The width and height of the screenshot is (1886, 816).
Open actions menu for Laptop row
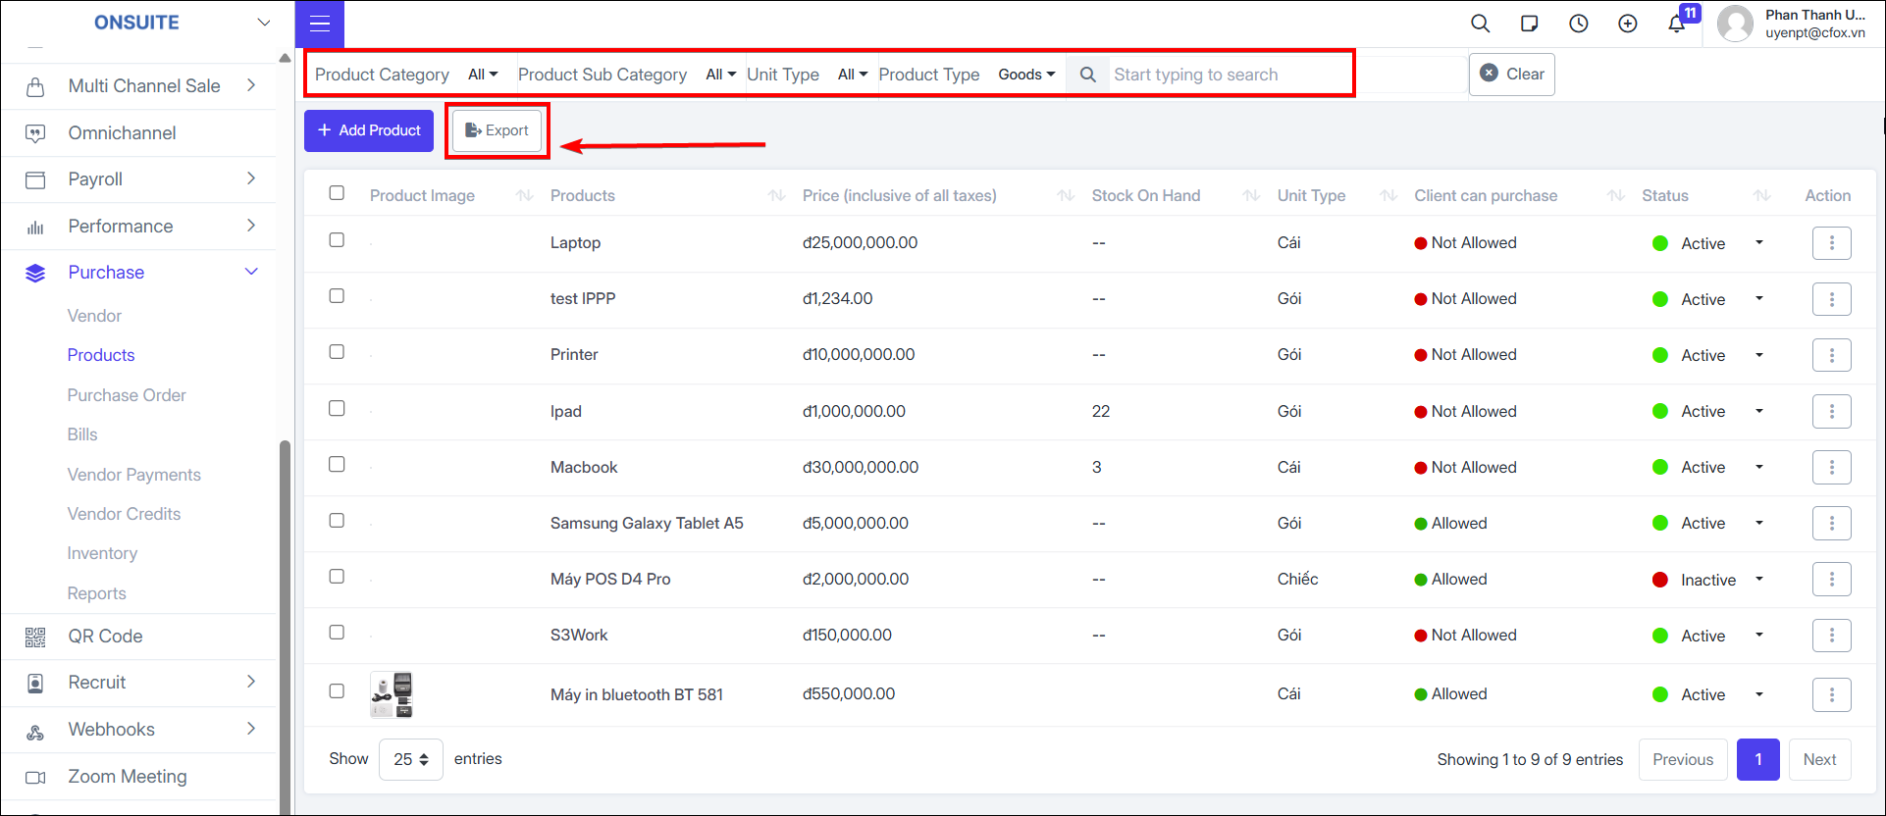pyautogui.click(x=1831, y=243)
